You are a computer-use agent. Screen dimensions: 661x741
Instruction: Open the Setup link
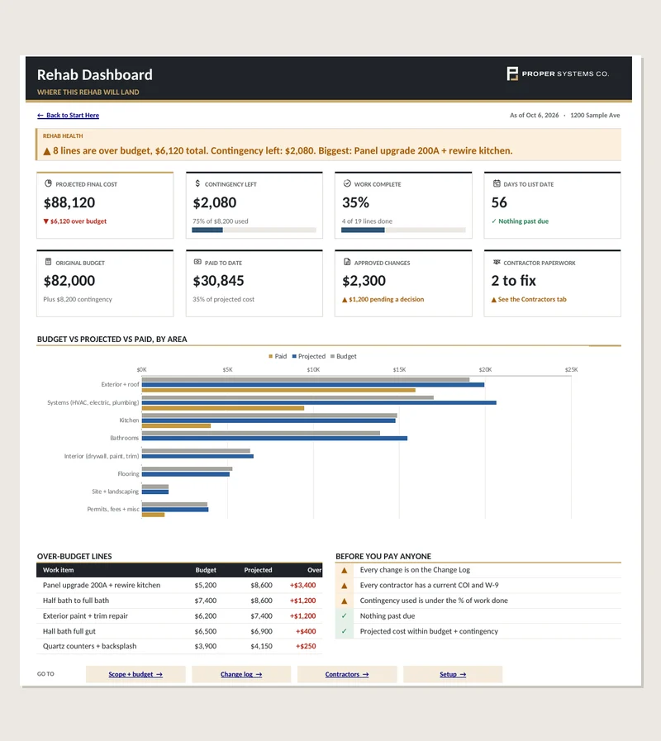[453, 674]
